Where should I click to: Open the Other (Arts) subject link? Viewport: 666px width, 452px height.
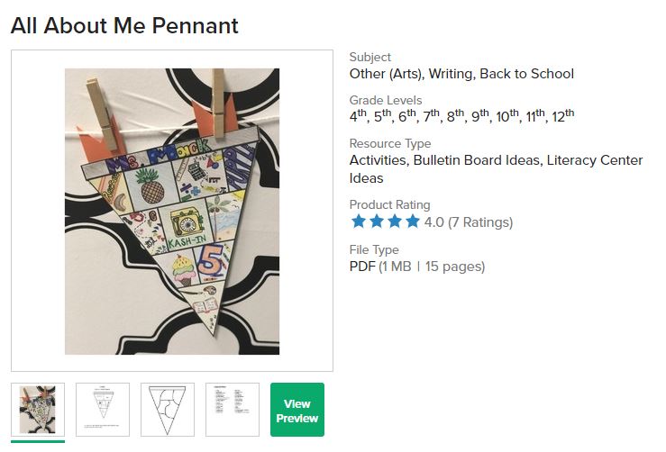click(387, 74)
